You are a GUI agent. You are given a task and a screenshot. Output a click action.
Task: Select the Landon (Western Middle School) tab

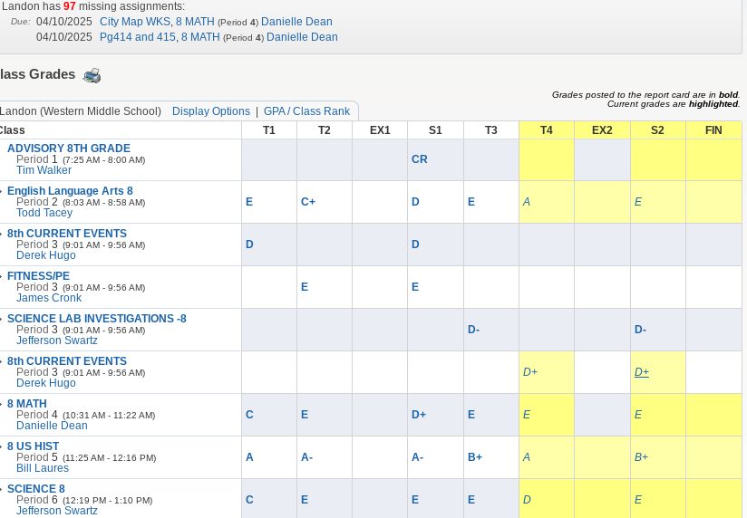[82, 111]
